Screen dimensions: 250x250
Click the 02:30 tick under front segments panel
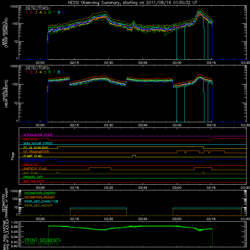108,63
